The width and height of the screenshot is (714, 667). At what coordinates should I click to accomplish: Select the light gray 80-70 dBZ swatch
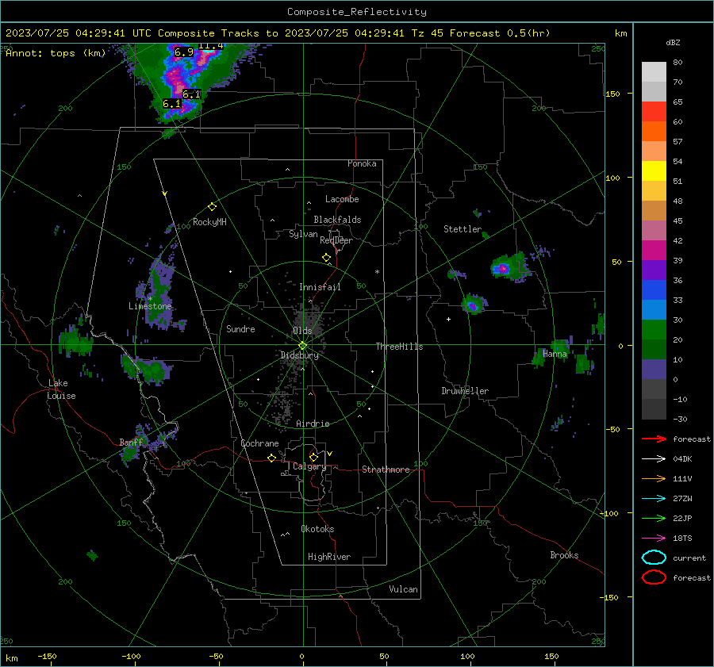(x=654, y=72)
